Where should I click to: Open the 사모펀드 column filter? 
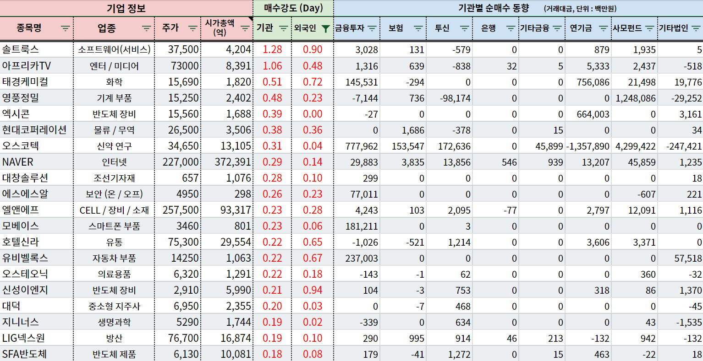pos(650,28)
